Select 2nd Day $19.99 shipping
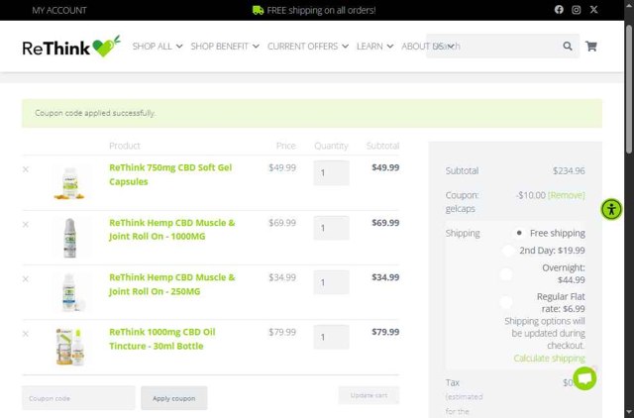The height and width of the screenshot is (418, 634). click(x=508, y=251)
